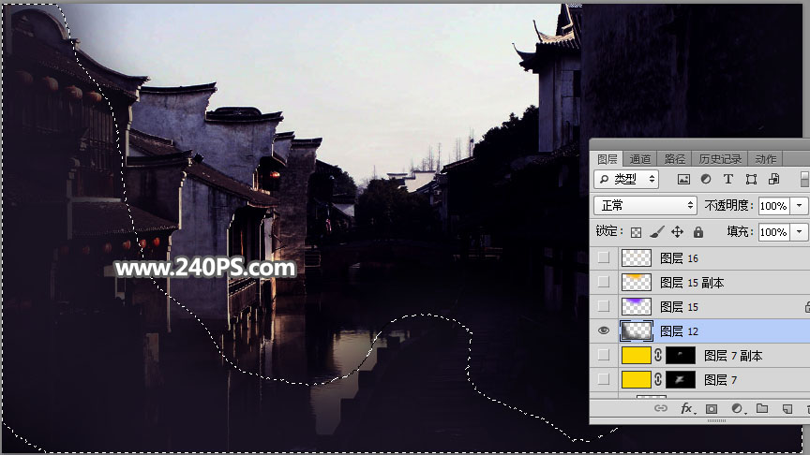810x455 pixels.
Task: Click the 填充 value field
Action: click(x=775, y=232)
